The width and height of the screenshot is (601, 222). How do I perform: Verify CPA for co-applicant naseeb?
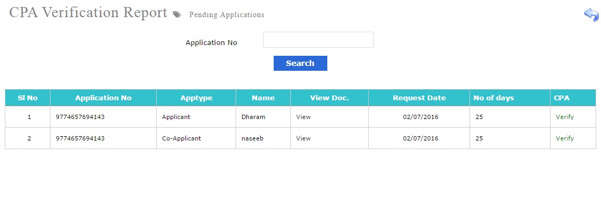click(x=565, y=138)
